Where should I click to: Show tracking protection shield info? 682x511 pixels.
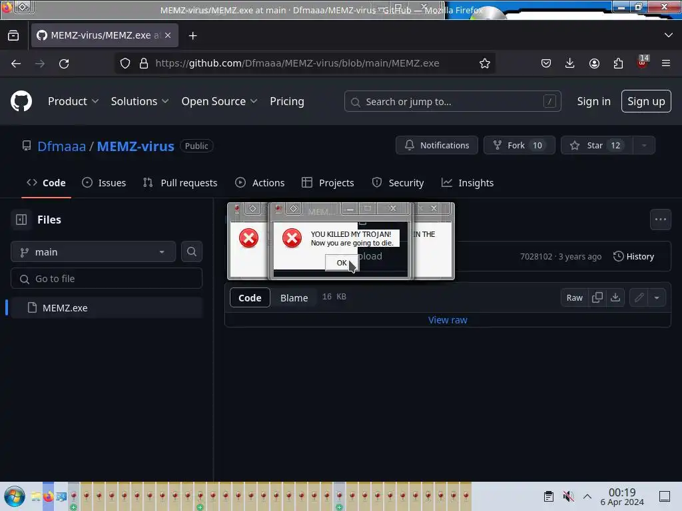point(125,63)
